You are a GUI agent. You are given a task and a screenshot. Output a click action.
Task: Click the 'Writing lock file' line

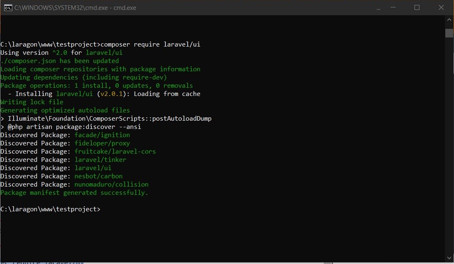pyautogui.click(x=32, y=102)
